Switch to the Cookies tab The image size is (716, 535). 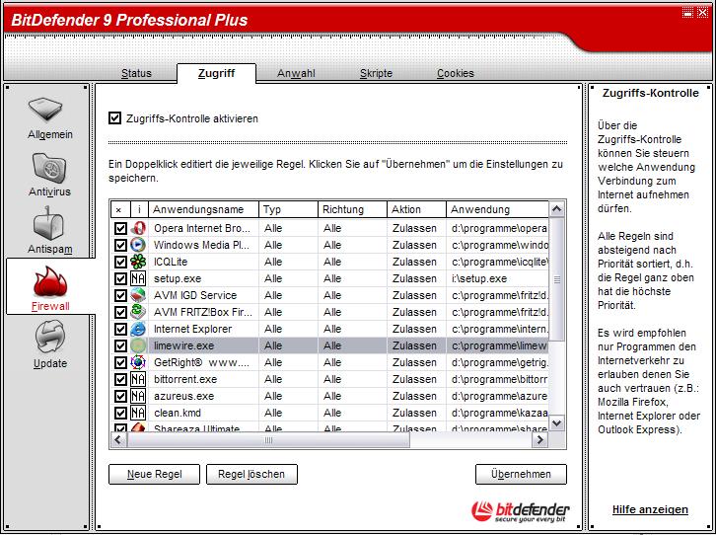[456, 73]
